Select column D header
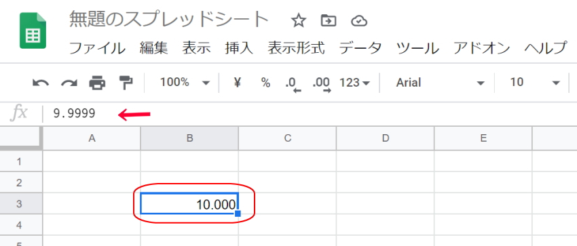Viewport: 577px width, 246px height. click(x=386, y=138)
